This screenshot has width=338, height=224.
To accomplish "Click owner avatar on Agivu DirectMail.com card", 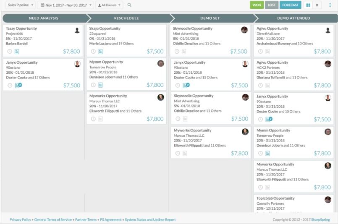I will (328, 30).
